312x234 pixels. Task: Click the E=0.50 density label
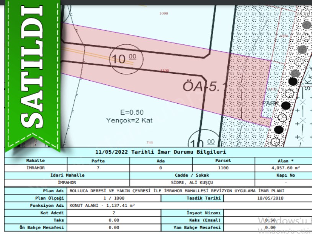pos(132,112)
